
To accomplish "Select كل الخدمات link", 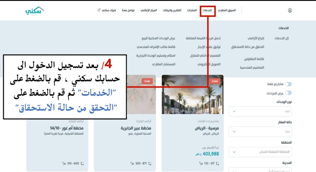I will pos(281,38).
